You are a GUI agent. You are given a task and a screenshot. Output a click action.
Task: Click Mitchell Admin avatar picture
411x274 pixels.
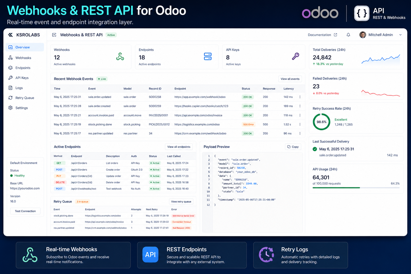click(363, 35)
